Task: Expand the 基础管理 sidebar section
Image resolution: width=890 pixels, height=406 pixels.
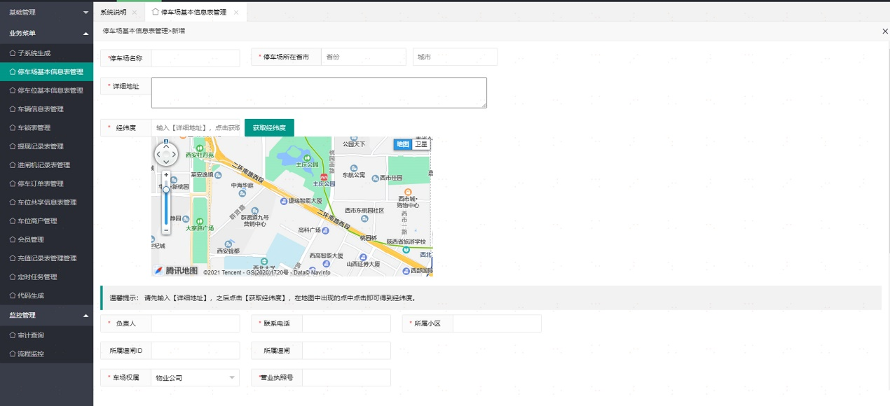Action: coord(46,12)
